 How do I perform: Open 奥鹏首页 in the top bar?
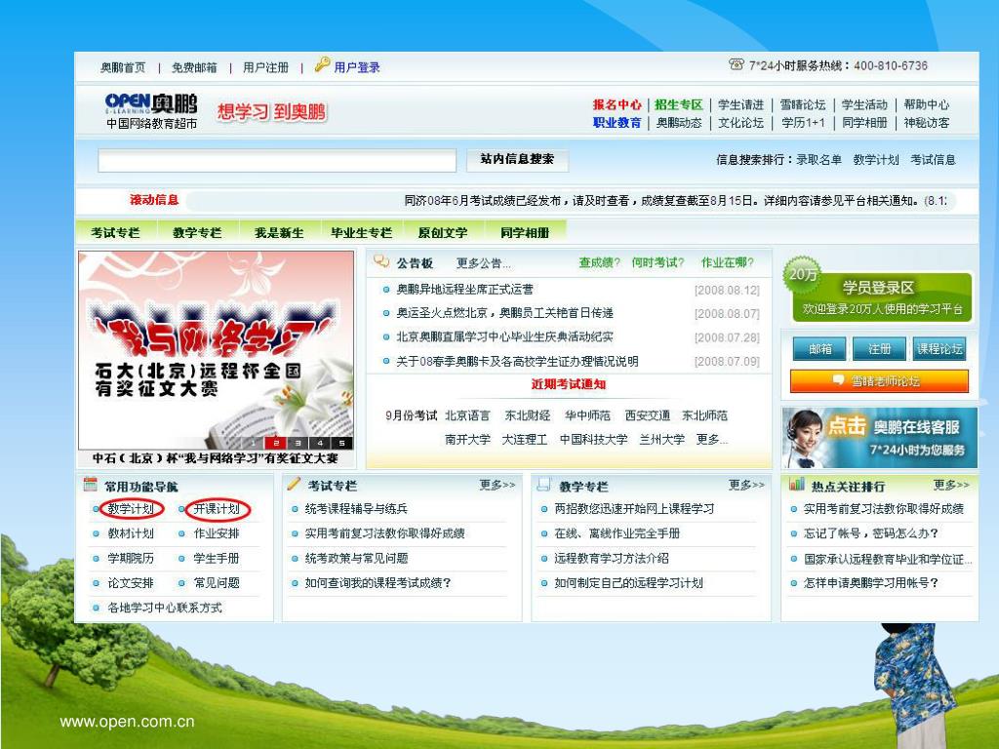[x=123, y=67]
